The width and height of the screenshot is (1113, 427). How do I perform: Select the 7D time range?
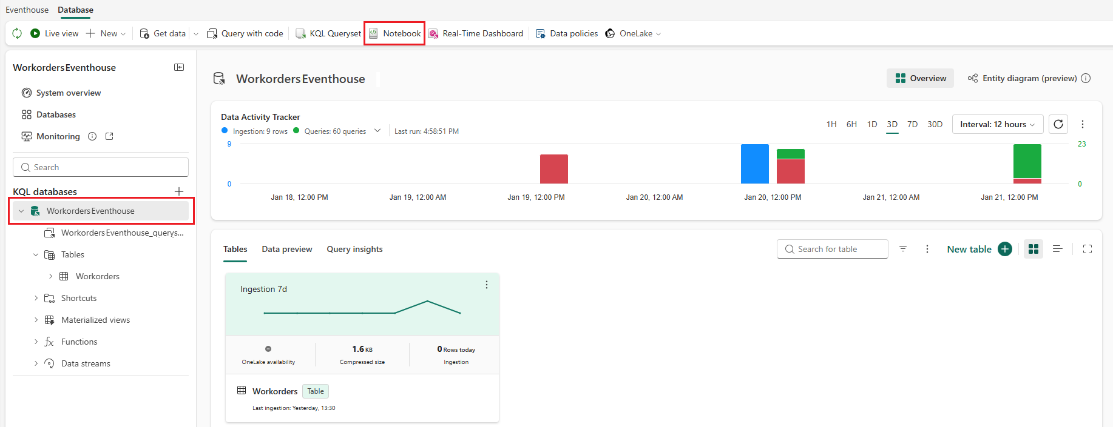[x=912, y=124]
